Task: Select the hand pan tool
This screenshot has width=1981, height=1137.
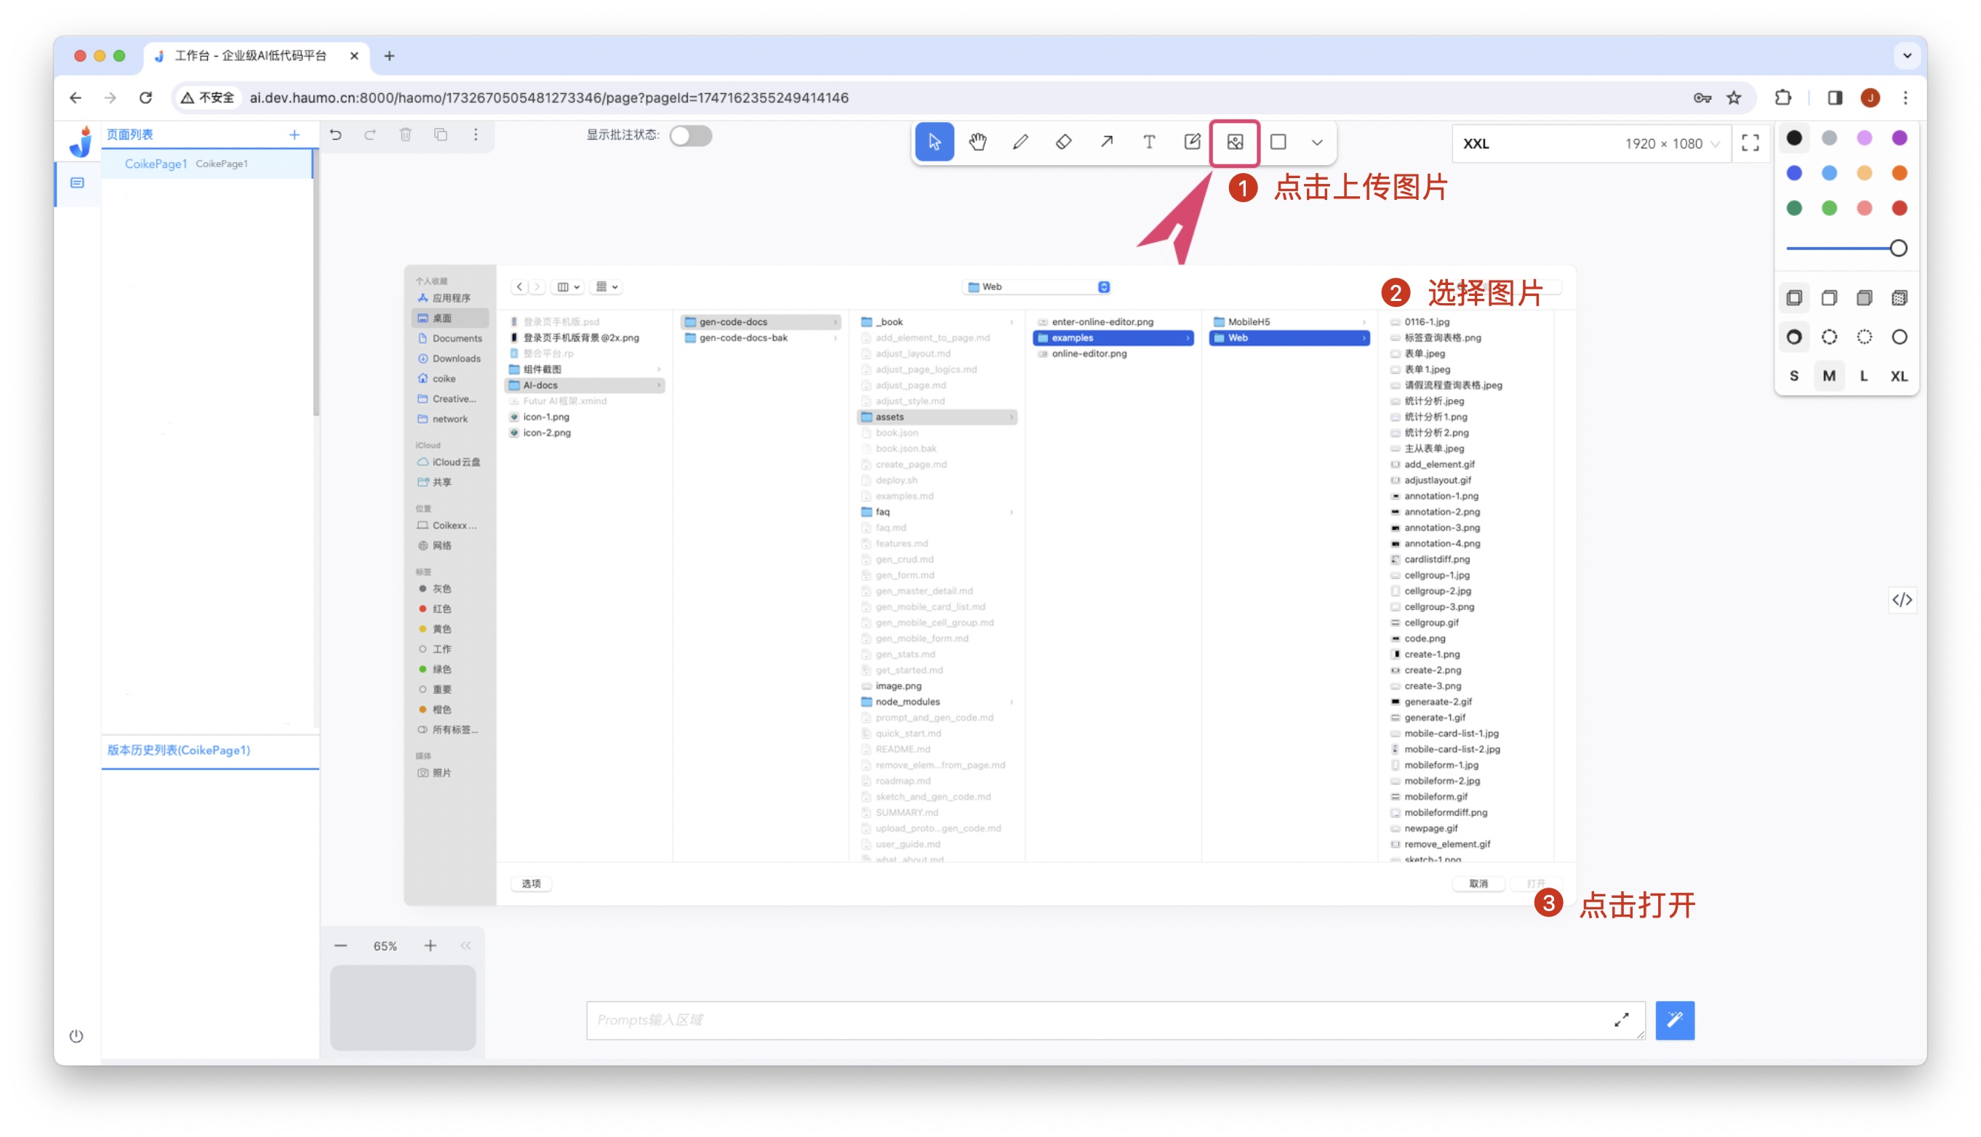Action: (x=977, y=142)
